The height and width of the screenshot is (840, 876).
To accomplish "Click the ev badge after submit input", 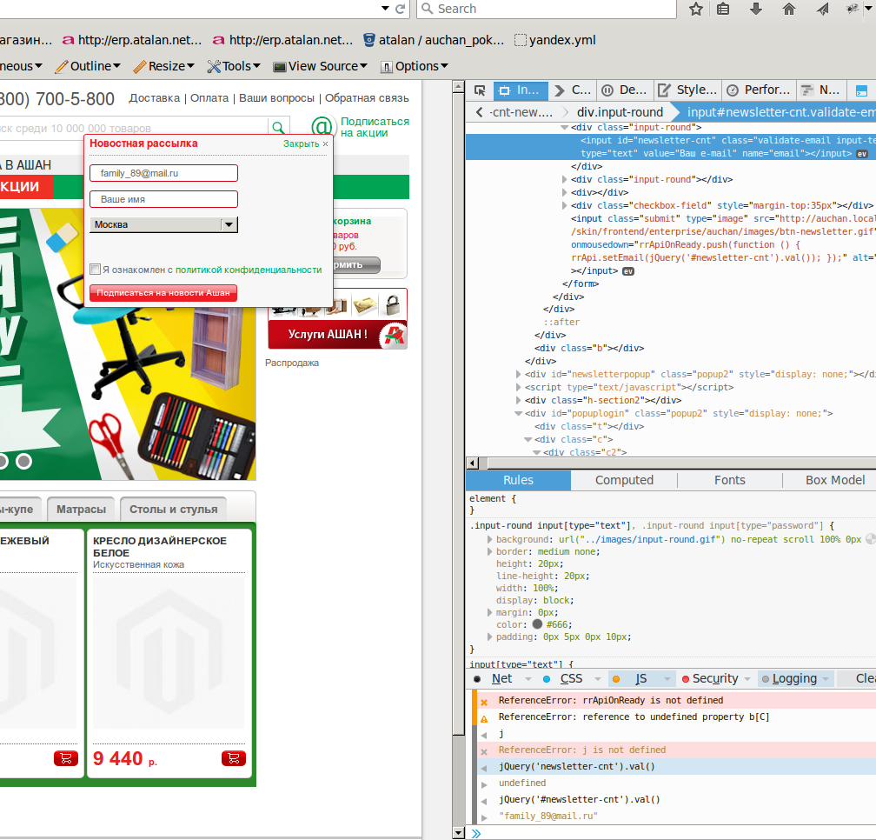I will pos(628,271).
